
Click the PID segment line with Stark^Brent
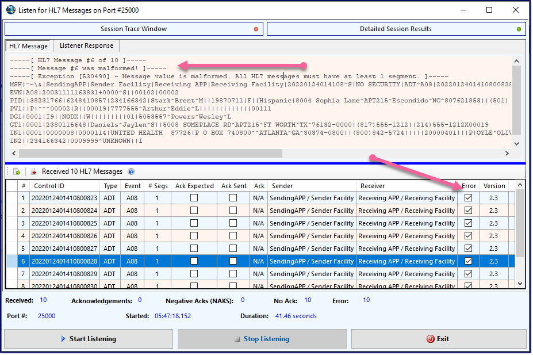click(259, 100)
